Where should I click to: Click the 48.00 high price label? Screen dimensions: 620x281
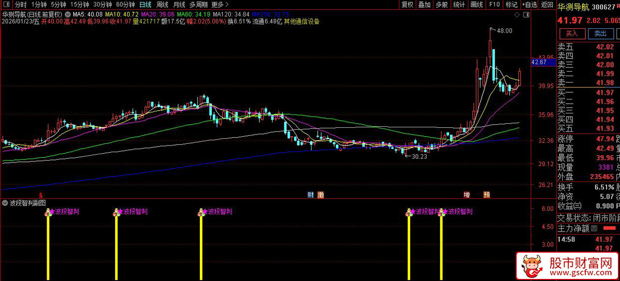point(504,30)
